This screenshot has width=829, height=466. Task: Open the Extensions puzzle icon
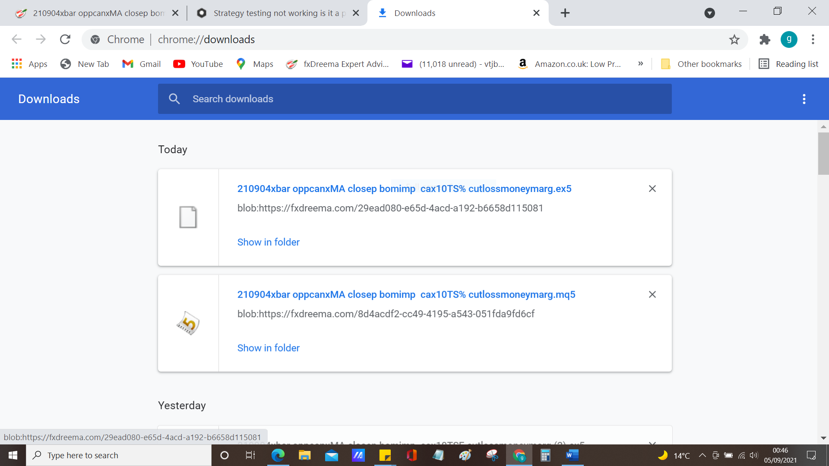coord(765,40)
